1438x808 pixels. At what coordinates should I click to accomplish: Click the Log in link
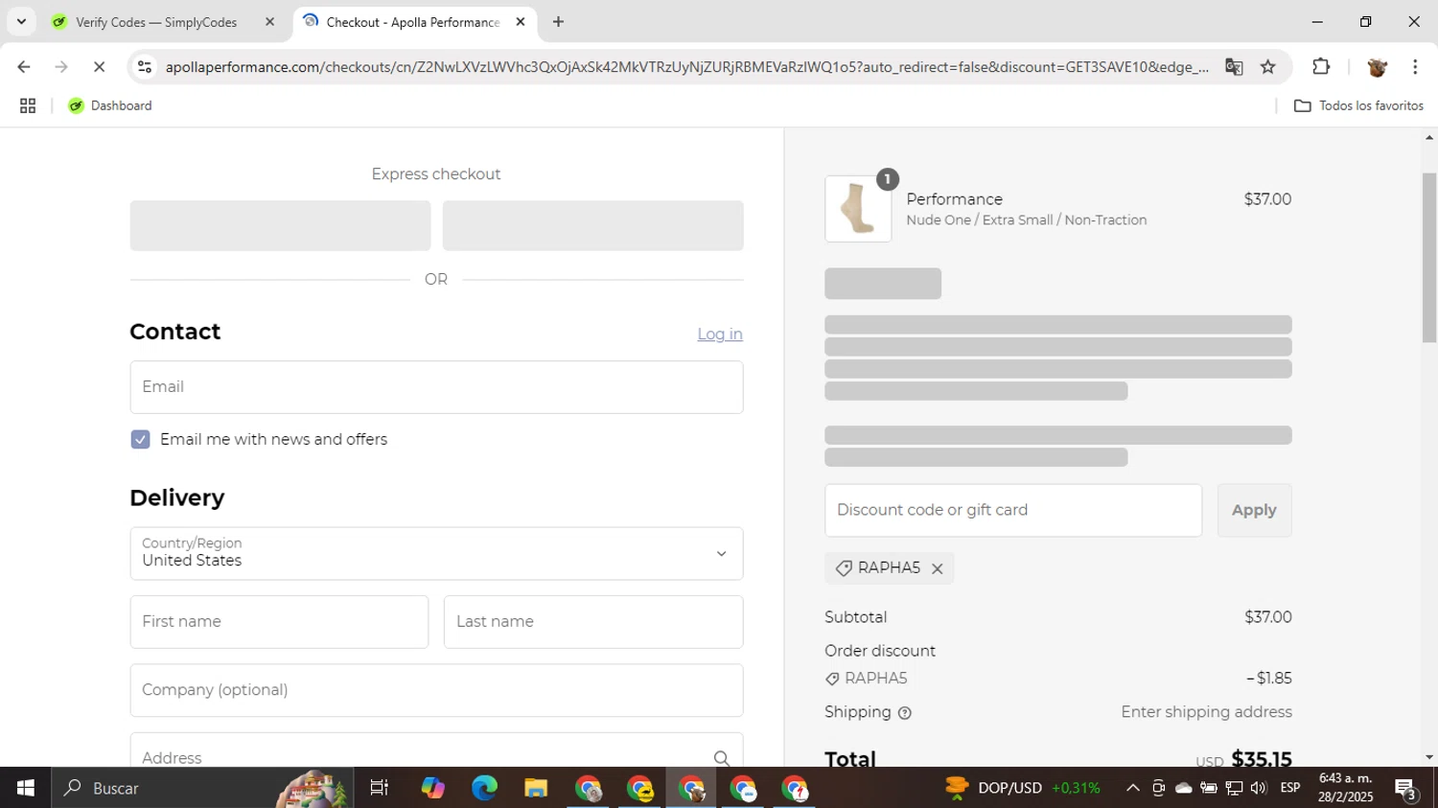click(720, 335)
